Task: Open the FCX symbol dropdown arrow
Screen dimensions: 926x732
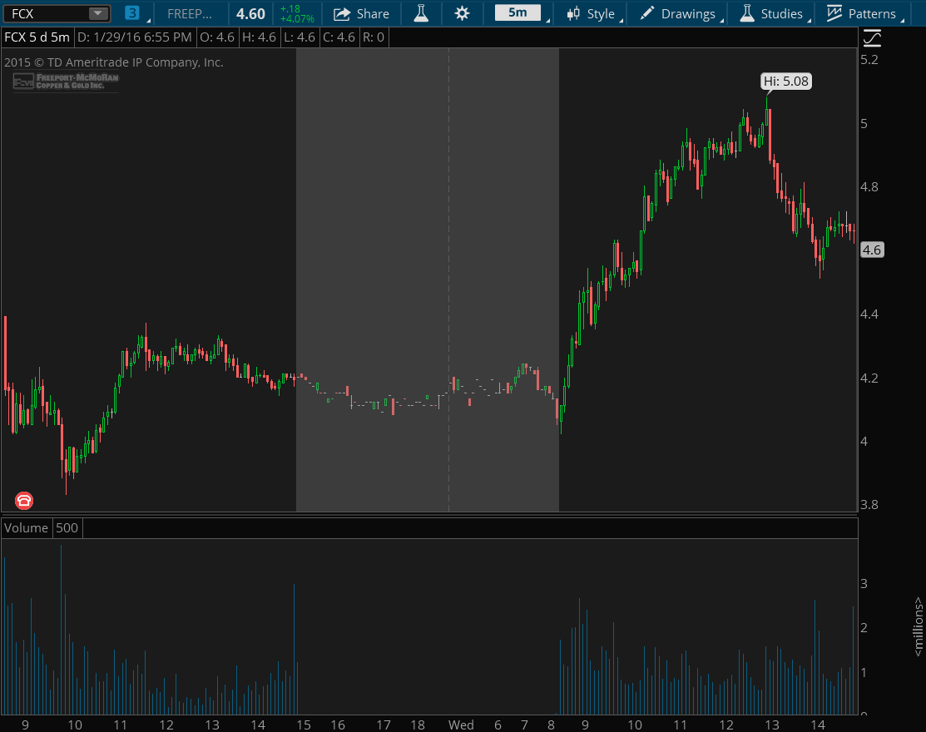Action: point(98,13)
